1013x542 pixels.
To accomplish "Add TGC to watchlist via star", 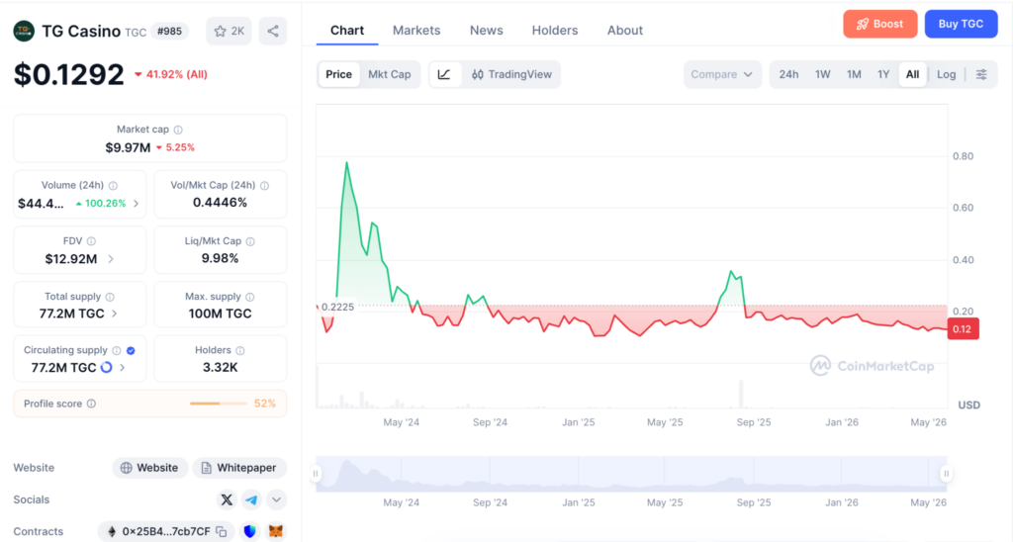I will tap(230, 31).
